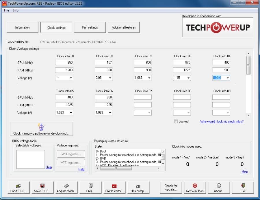Click Check for update button
This screenshot has width=260, height=200.
[x=171, y=188]
